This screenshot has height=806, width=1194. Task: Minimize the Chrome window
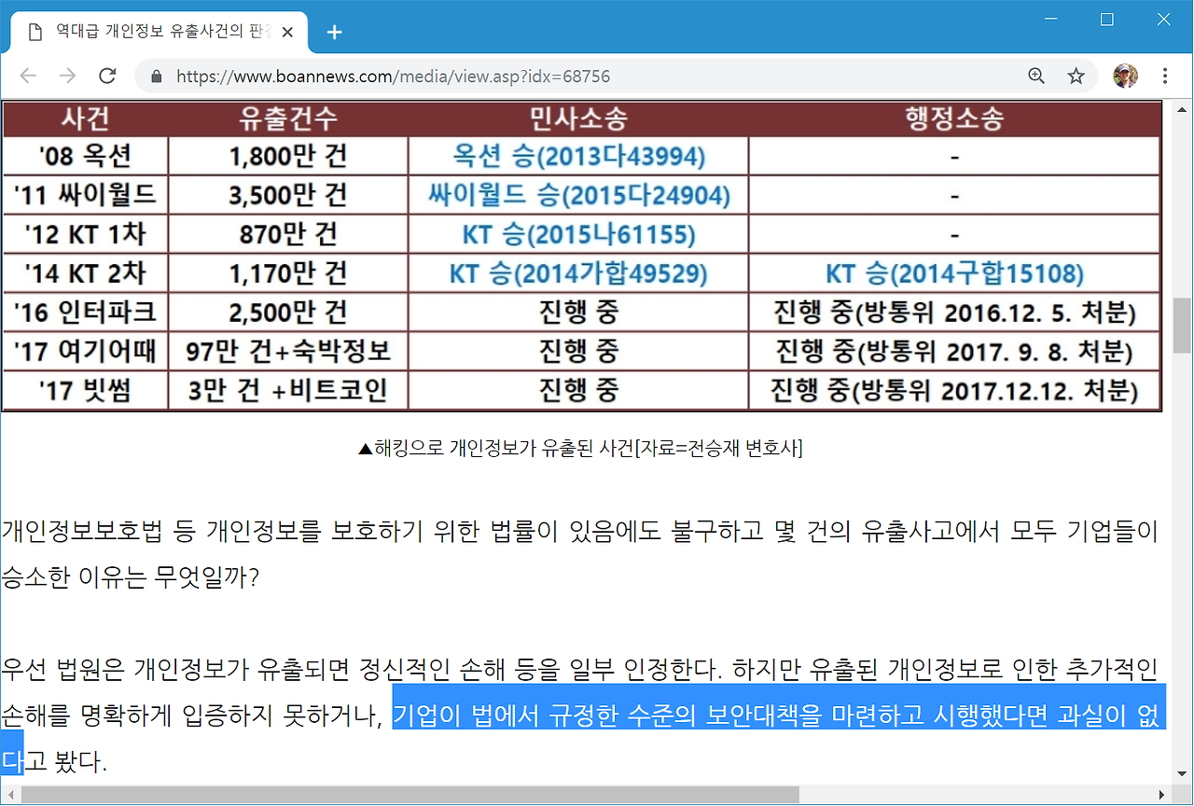point(1050,19)
